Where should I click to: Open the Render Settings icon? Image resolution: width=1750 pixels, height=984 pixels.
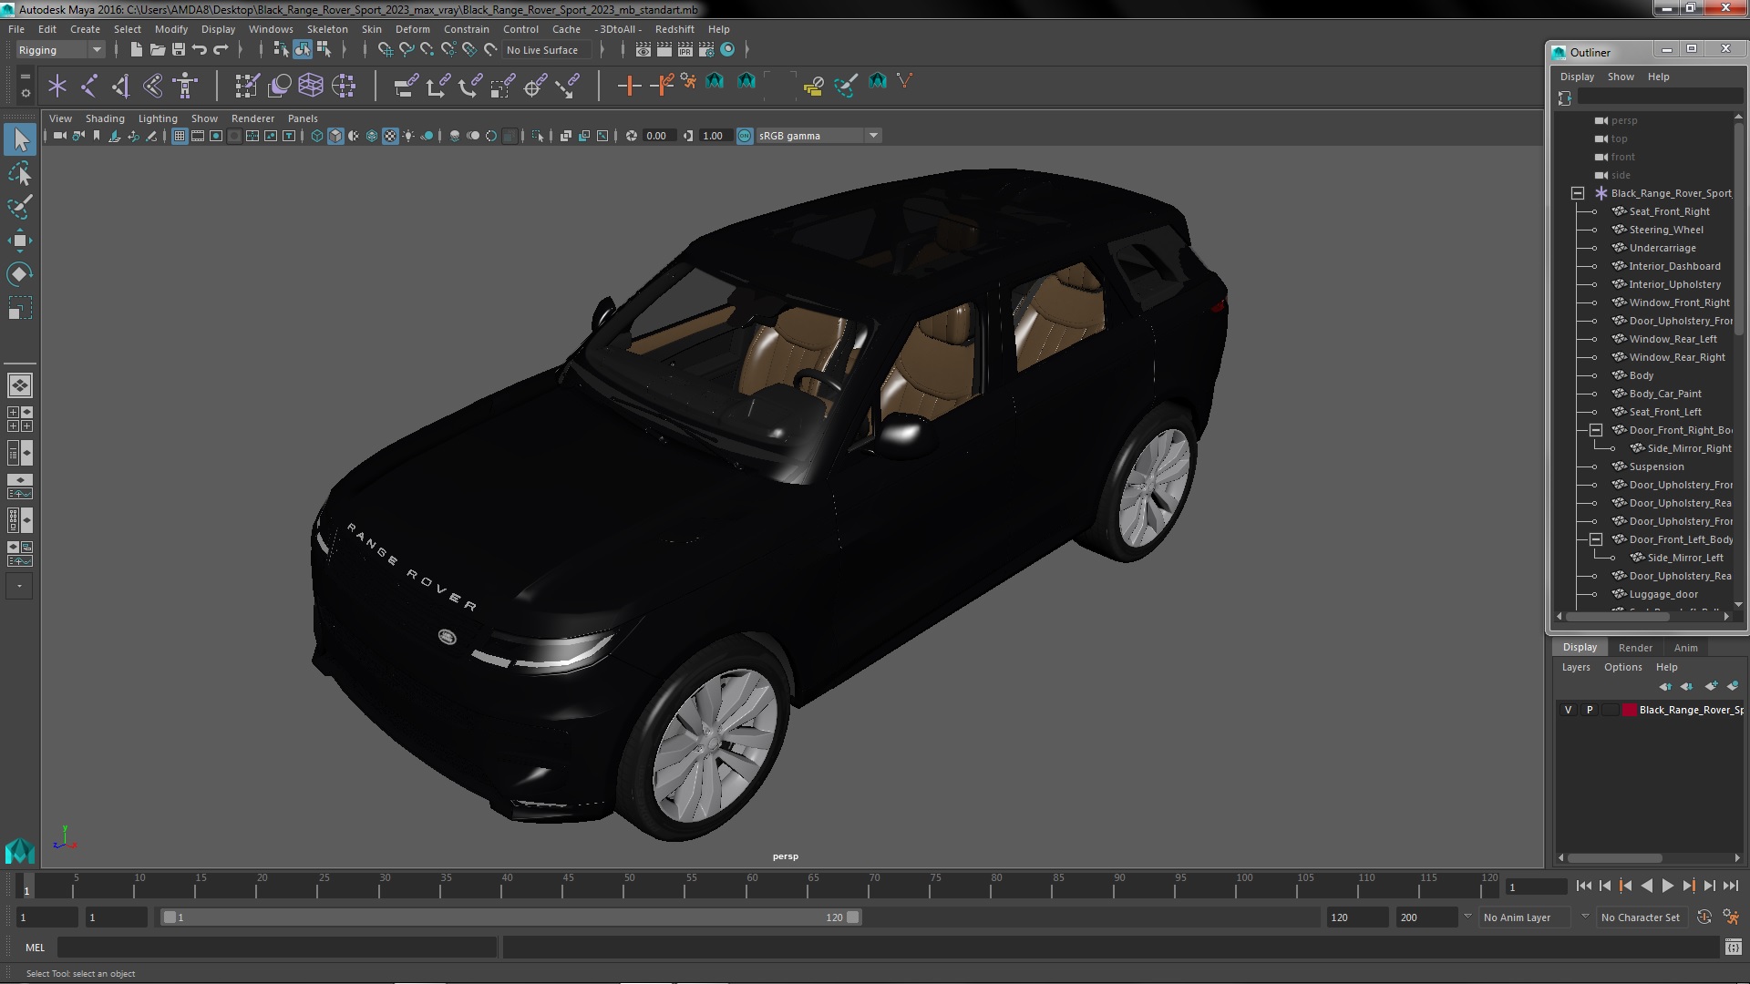point(706,49)
